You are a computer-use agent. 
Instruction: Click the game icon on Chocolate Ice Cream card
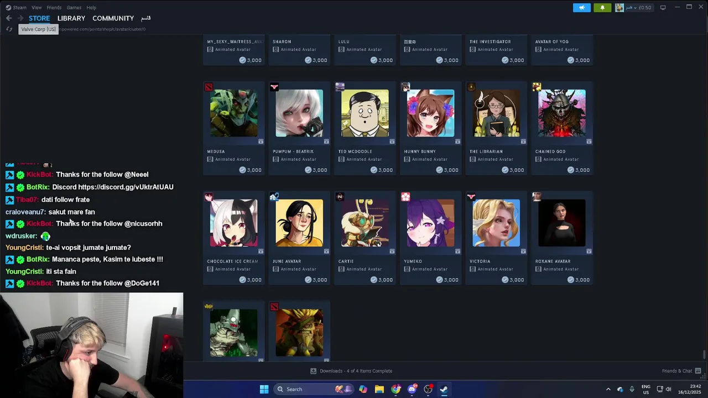(209, 197)
